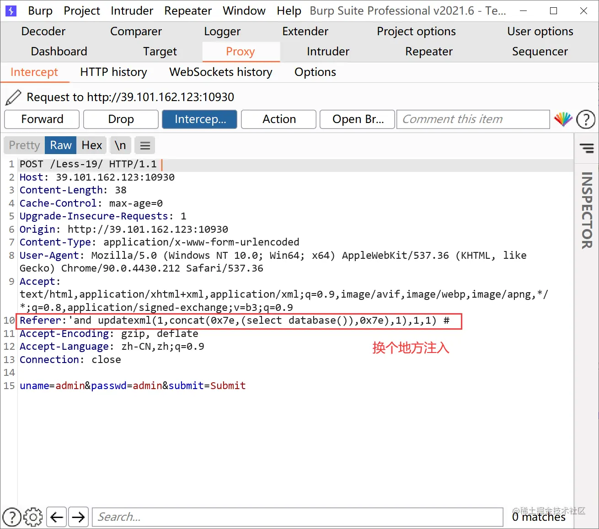
Task: Click the Comment this item field
Action: click(473, 119)
